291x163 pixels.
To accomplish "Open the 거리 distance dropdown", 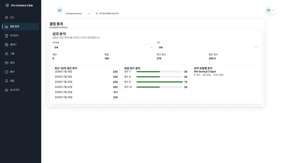I will pyautogui.click(x=208, y=48).
